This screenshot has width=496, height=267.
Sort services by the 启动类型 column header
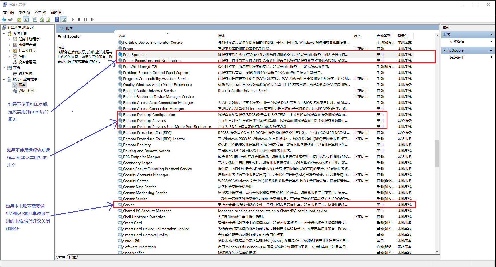(x=383, y=36)
